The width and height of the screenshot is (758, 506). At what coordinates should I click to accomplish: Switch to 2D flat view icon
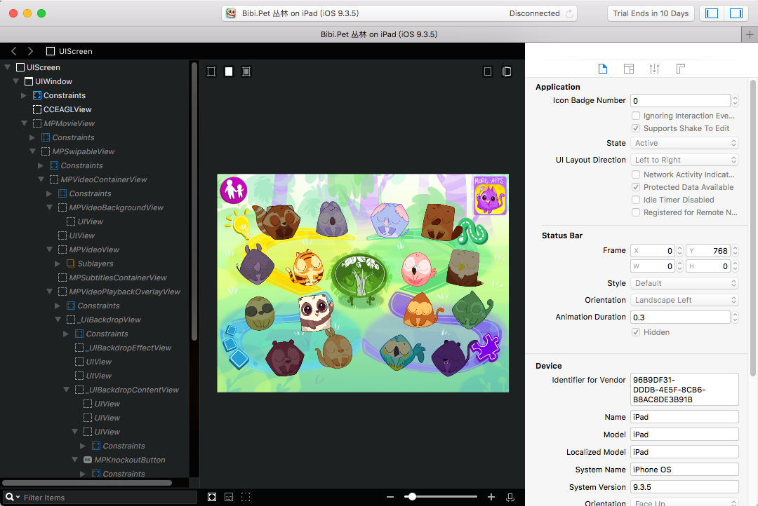pyautogui.click(x=488, y=71)
